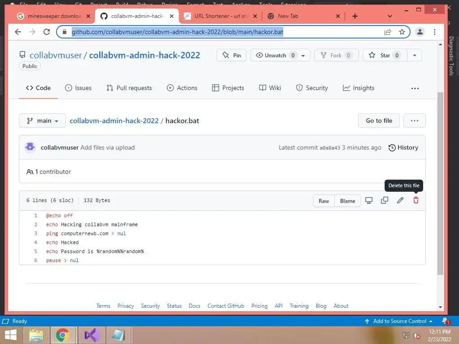The image size is (459, 344).
Task: Close the URL Shortener tab
Action: [x=255, y=16]
